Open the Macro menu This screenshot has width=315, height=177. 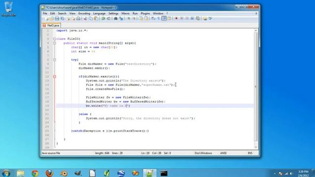click(126, 13)
